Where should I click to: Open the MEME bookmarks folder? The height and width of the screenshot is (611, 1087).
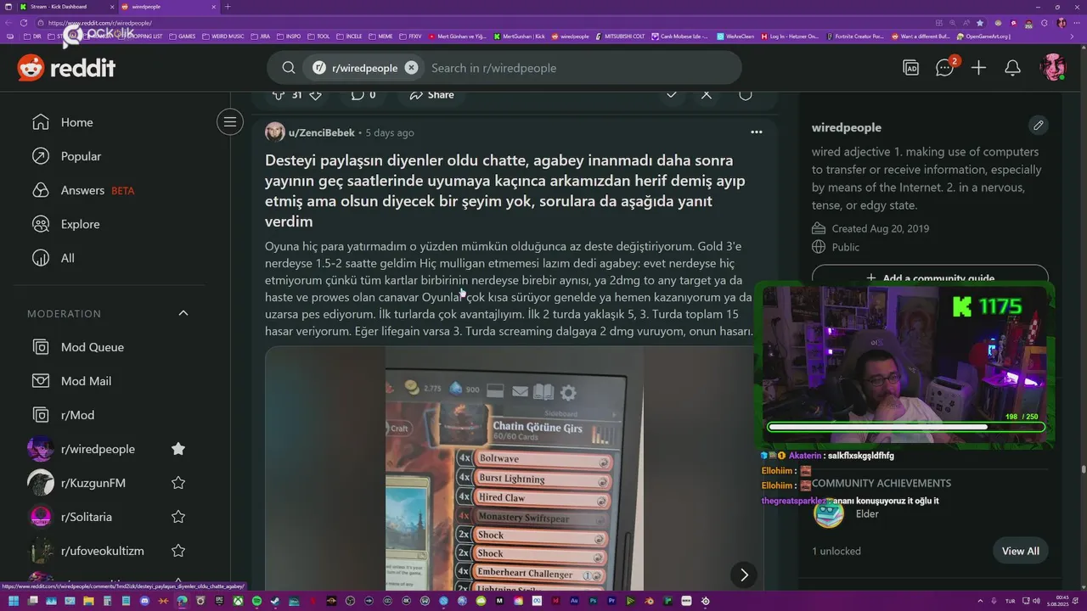click(381, 36)
